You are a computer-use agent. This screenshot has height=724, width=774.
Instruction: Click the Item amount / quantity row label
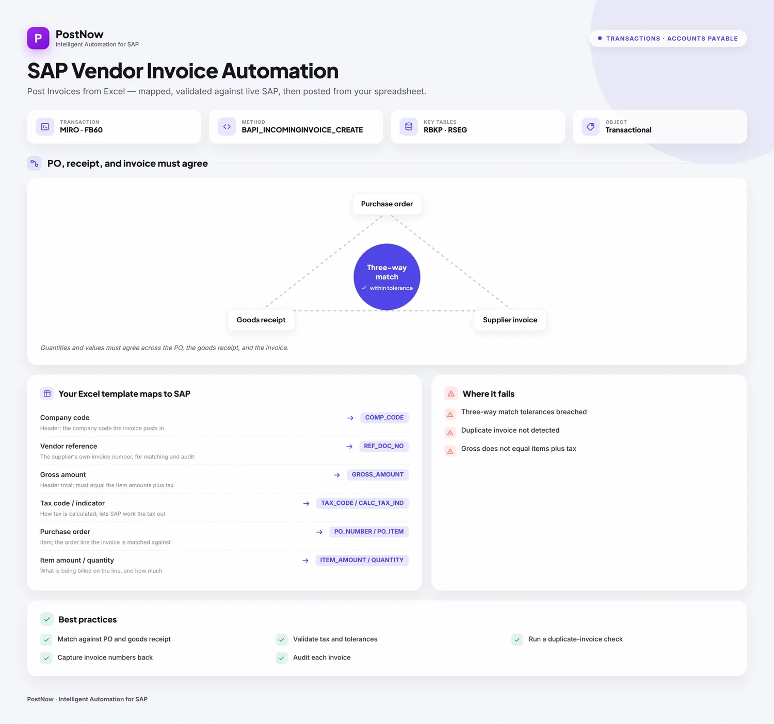77,560
